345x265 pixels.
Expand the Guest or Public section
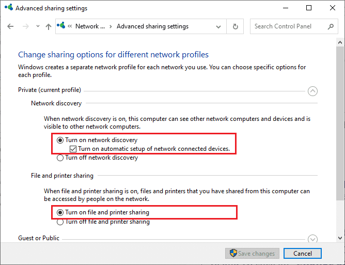click(312, 239)
